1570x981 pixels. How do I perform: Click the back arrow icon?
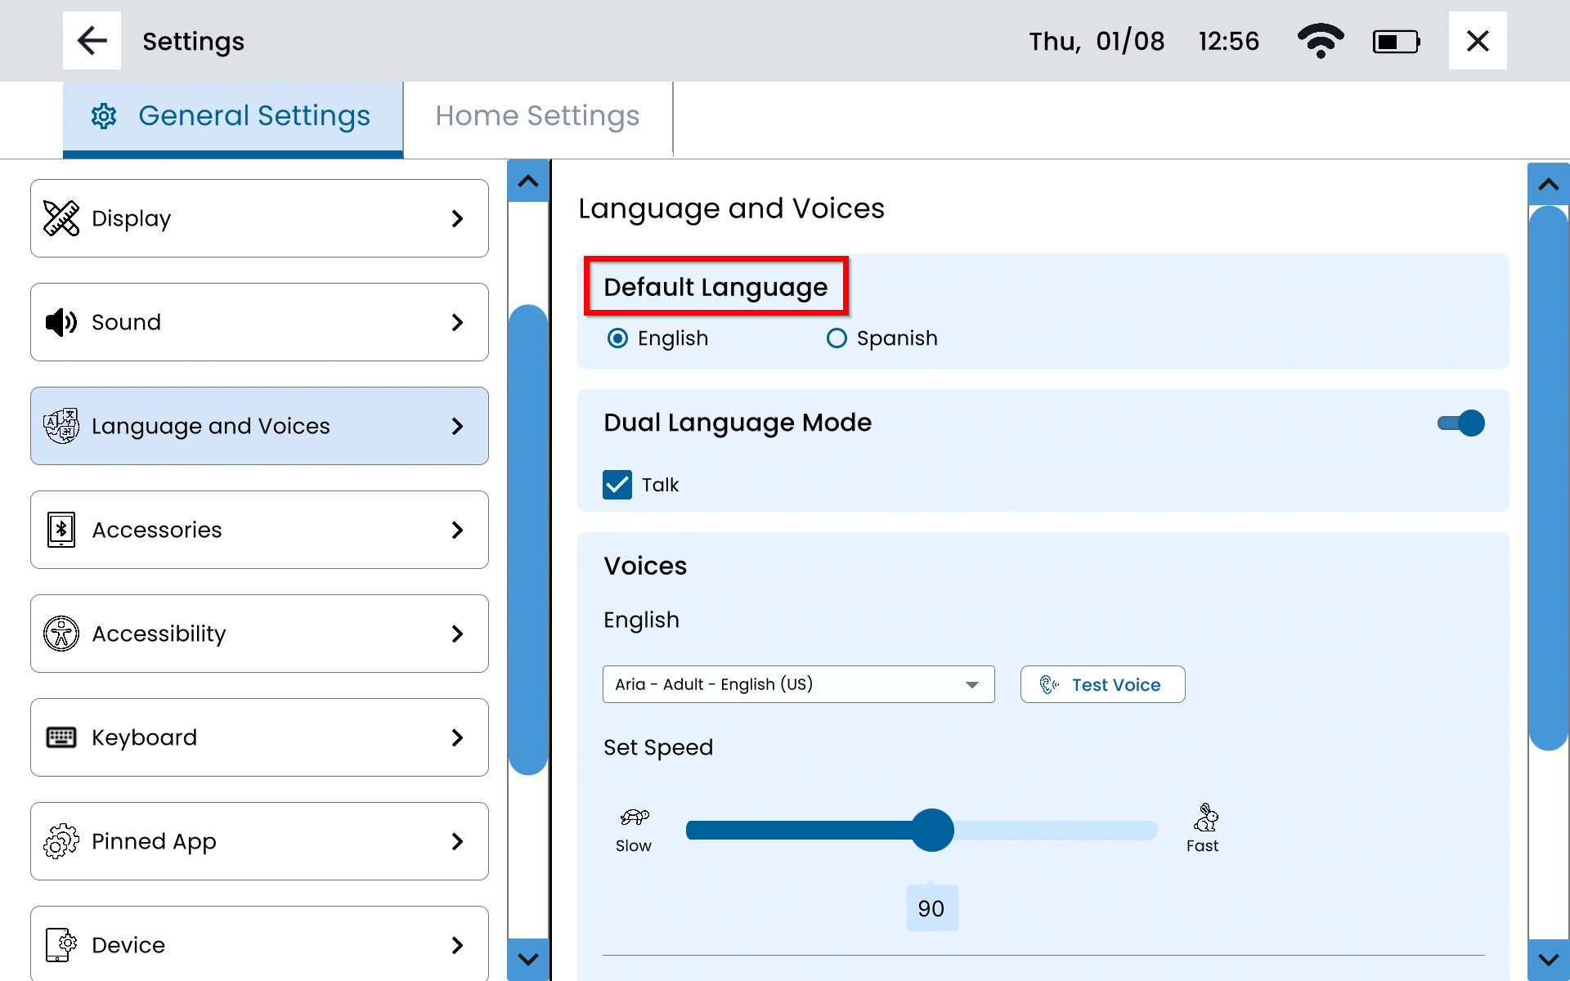(x=92, y=41)
